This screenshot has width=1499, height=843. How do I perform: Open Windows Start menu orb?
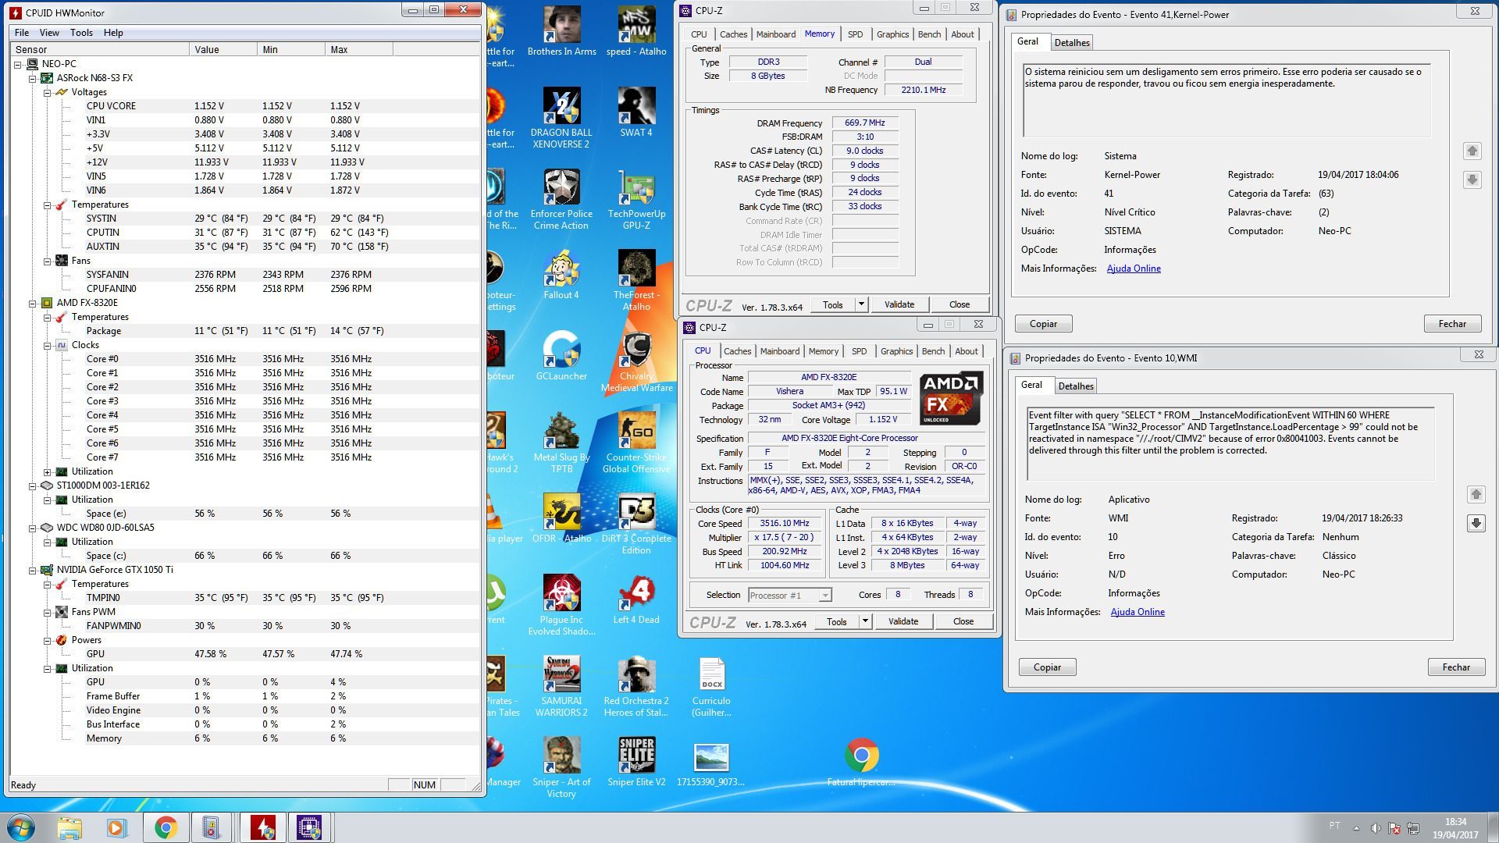tap(21, 827)
